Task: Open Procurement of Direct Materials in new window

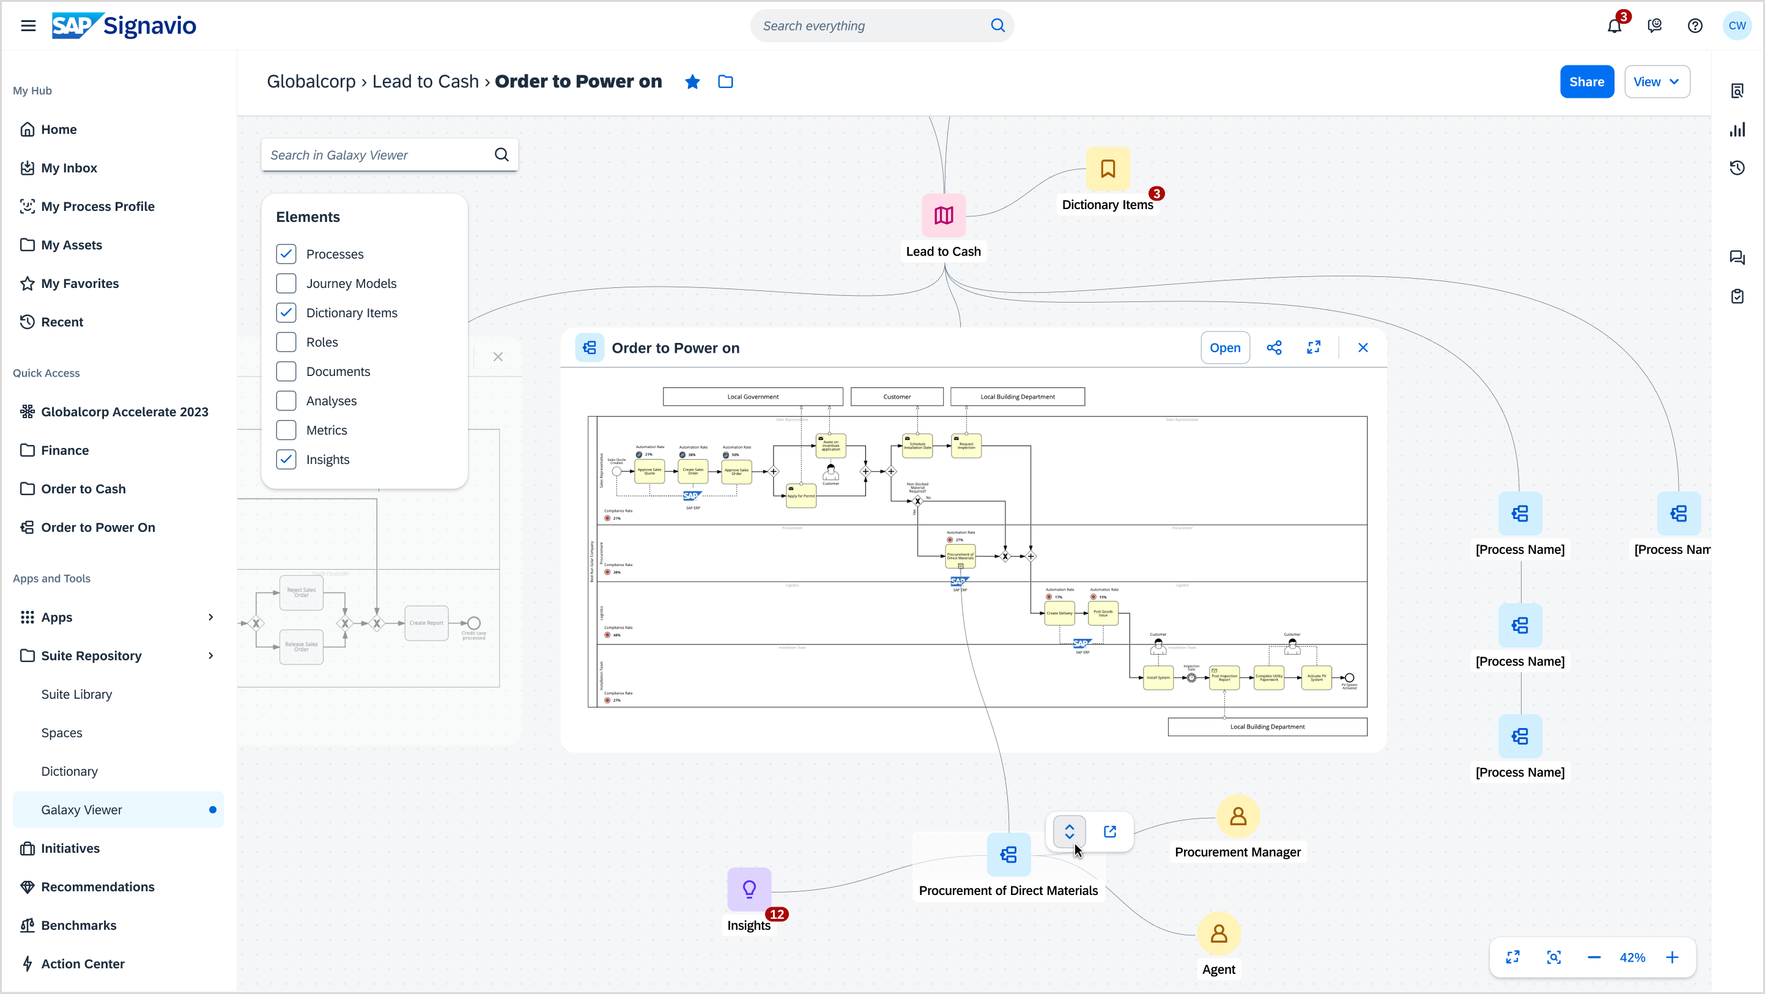Action: coord(1110,831)
